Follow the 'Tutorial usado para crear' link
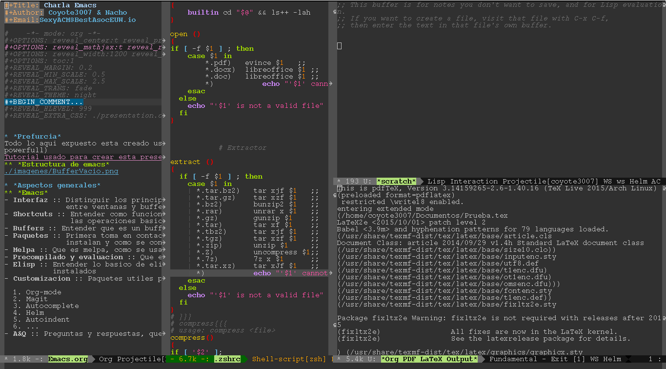The width and height of the screenshot is (666, 369). point(83,157)
